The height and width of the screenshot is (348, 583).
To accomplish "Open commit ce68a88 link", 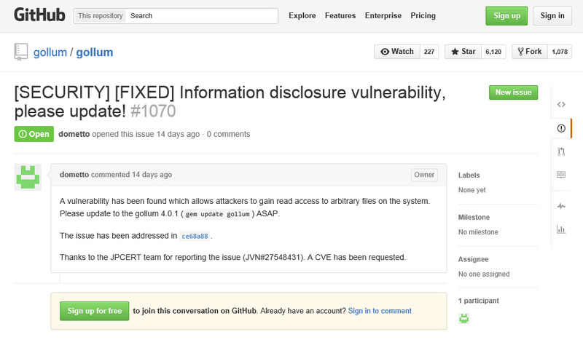I will (x=195, y=237).
